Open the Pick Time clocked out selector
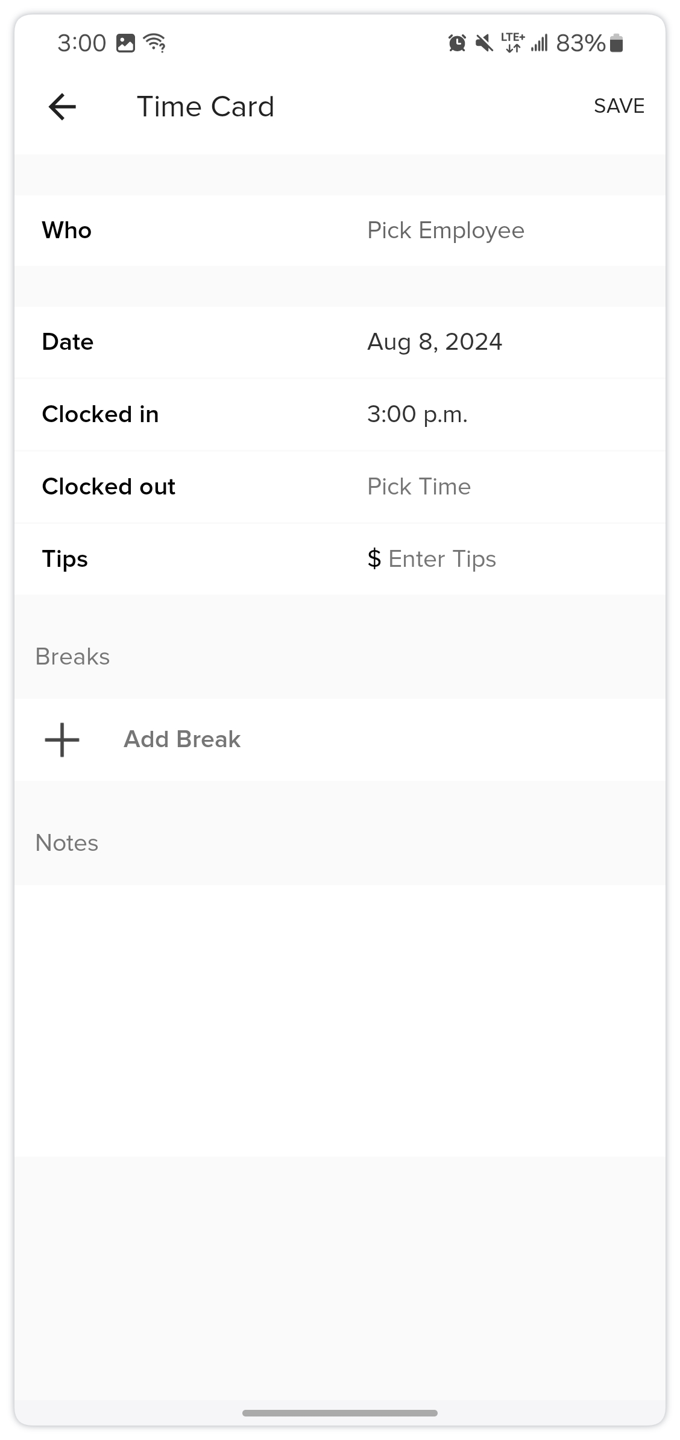 coord(419,487)
